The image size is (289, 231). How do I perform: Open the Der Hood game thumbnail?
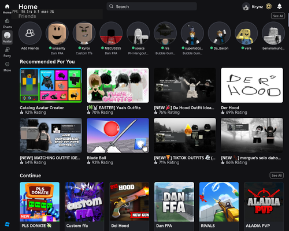coord(252,85)
